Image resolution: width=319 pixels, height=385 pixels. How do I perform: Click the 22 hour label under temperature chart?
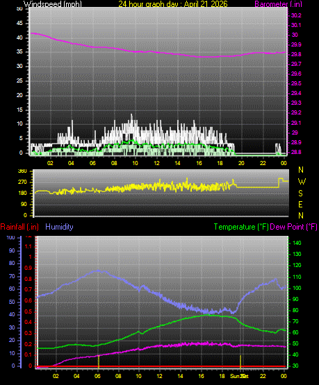[263, 376]
